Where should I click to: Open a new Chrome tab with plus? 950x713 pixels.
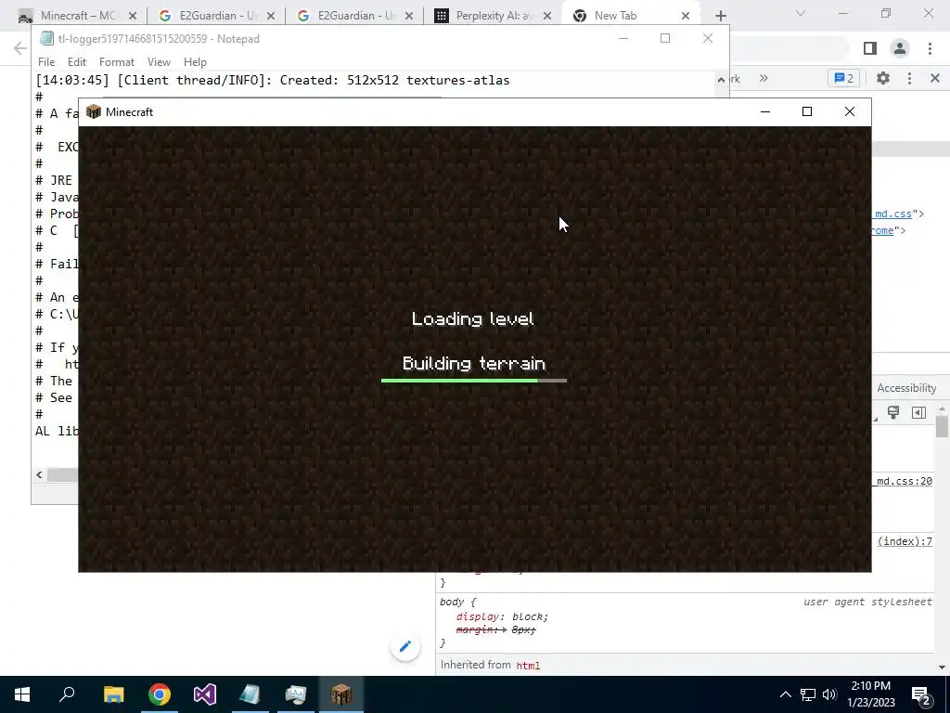(x=720, y=16)
